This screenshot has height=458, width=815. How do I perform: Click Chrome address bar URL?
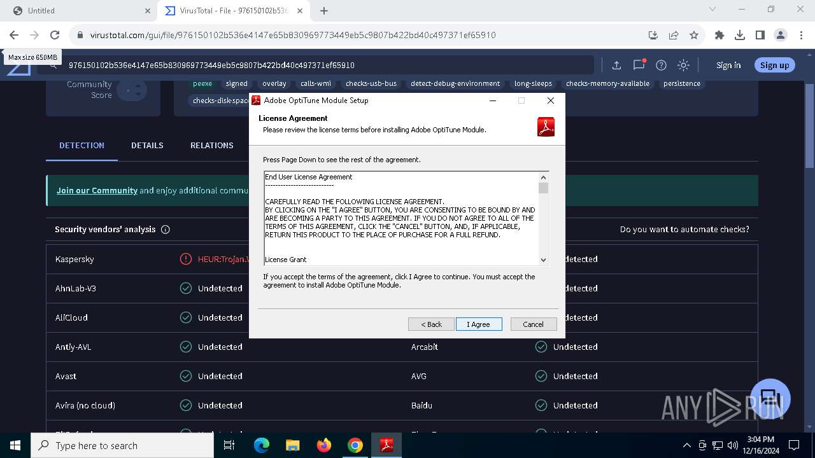point(293,35)
